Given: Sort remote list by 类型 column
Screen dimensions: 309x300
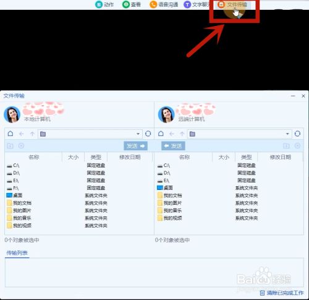Looking at the screenshot, I should coord(247,157).
